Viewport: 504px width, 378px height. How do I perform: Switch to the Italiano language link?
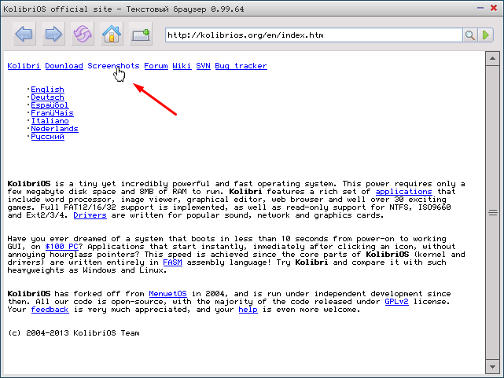tap(50, 121)
